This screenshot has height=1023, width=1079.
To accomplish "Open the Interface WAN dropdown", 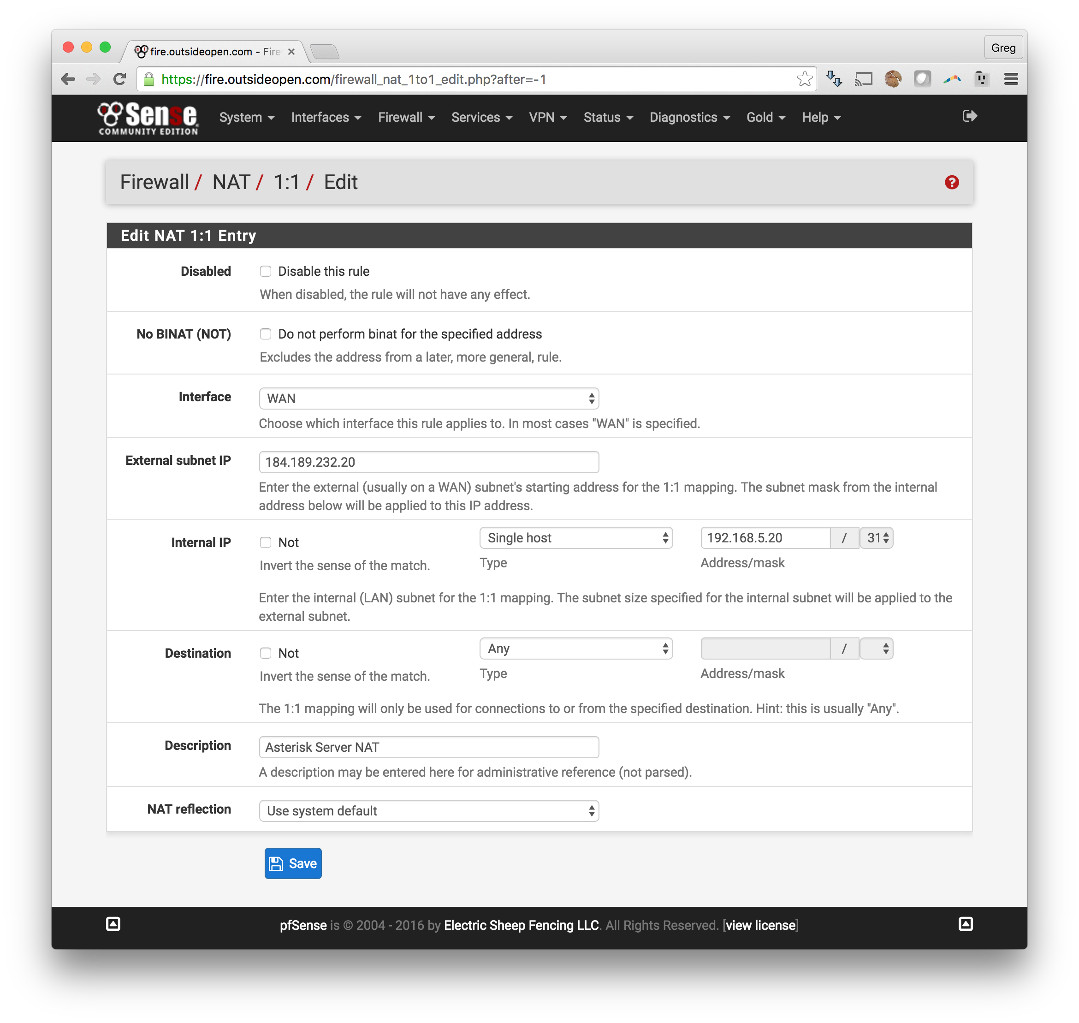I will coord(428,398).
